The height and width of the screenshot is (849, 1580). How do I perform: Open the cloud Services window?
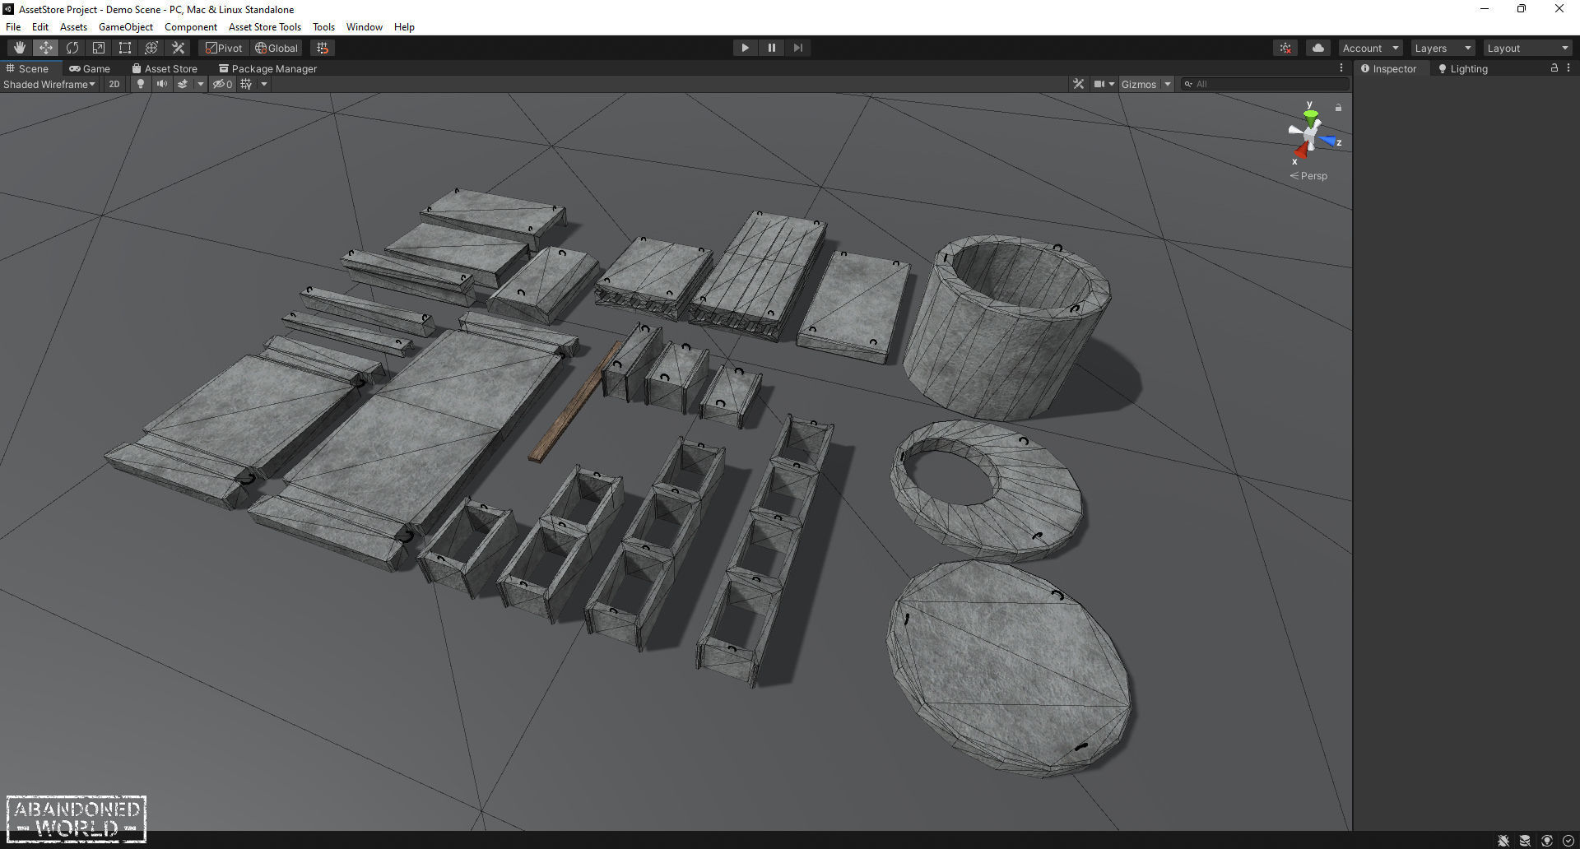pyautogui.click(x=1318, y=48)
